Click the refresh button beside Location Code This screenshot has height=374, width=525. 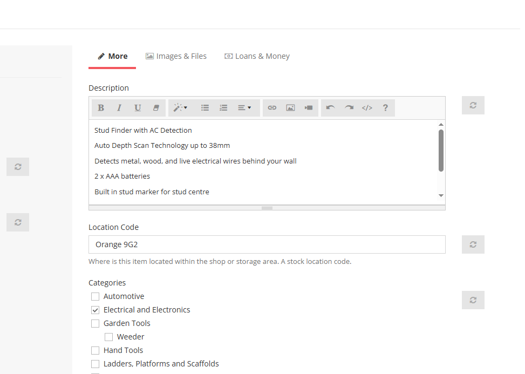coord(473,245)
